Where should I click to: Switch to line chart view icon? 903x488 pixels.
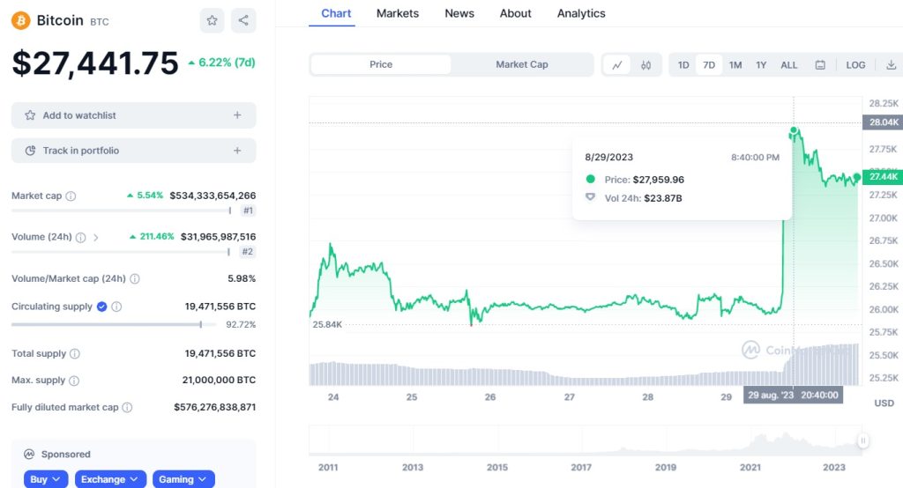point(616,65)
